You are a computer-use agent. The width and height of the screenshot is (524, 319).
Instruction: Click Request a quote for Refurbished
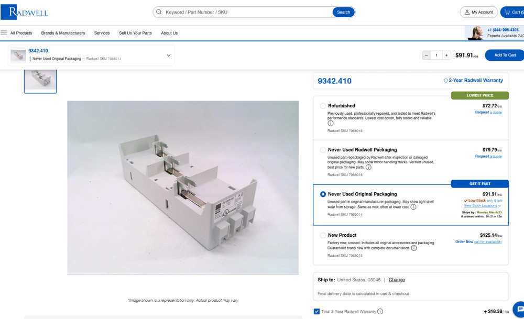488,112
